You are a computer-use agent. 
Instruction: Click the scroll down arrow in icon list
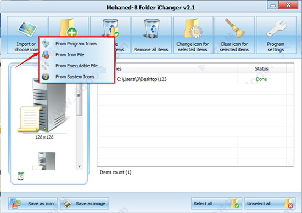(80, 166)
